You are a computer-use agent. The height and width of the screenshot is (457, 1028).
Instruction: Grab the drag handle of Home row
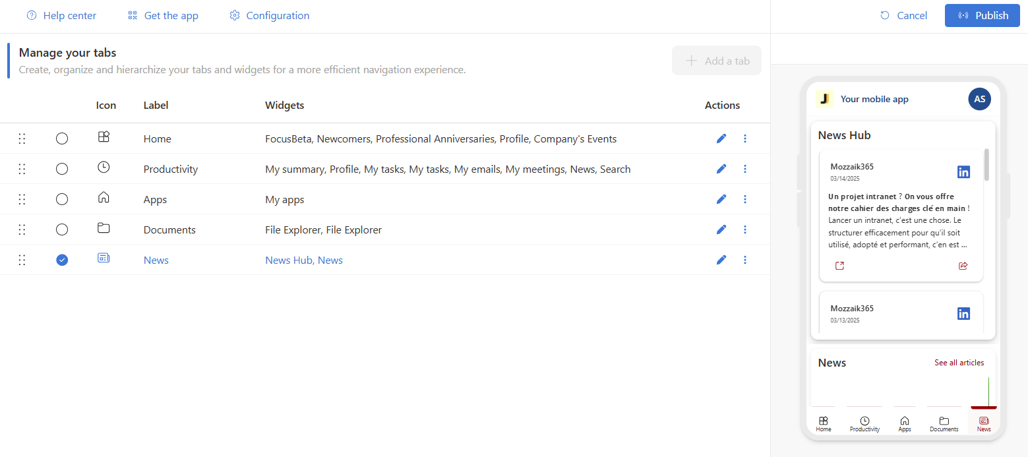click(x=22, y=138)
